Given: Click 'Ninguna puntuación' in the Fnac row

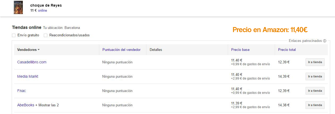Looking at the screenshot, I should pos(117,91).
